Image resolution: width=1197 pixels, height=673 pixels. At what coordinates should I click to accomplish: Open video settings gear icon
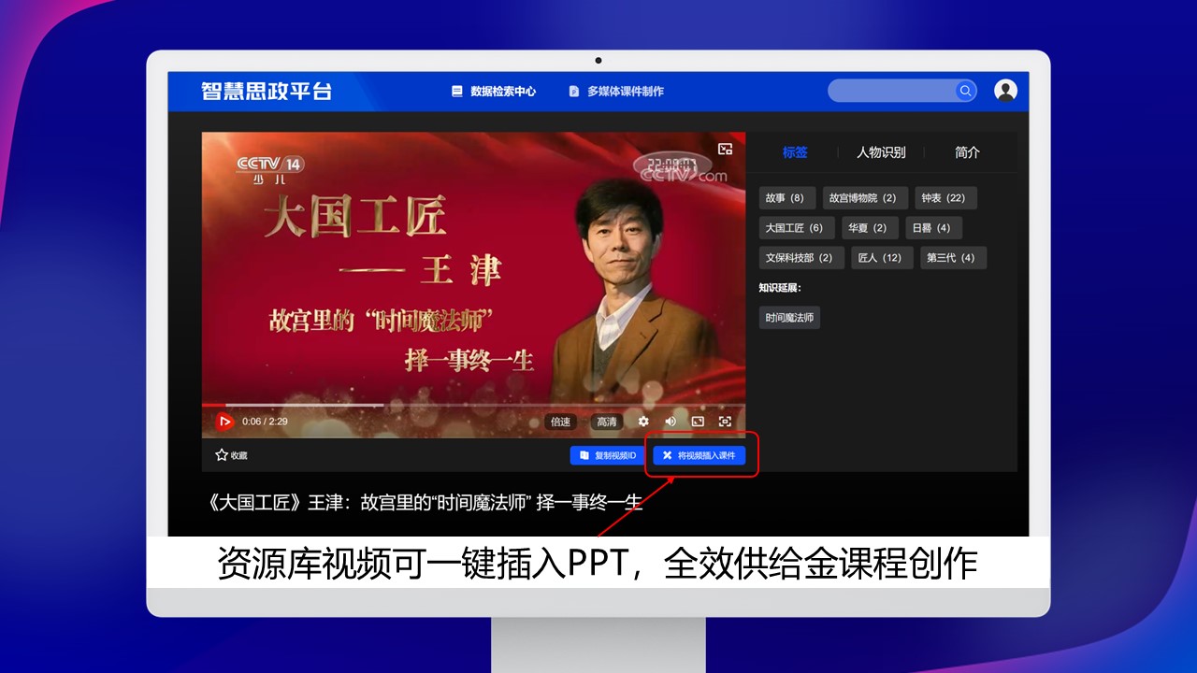(x=643, y=422)
